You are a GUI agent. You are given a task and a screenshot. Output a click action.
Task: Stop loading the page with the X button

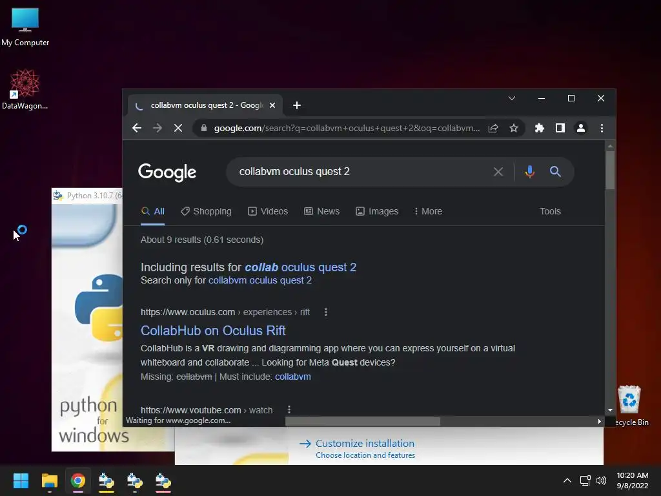pos(178,129)
